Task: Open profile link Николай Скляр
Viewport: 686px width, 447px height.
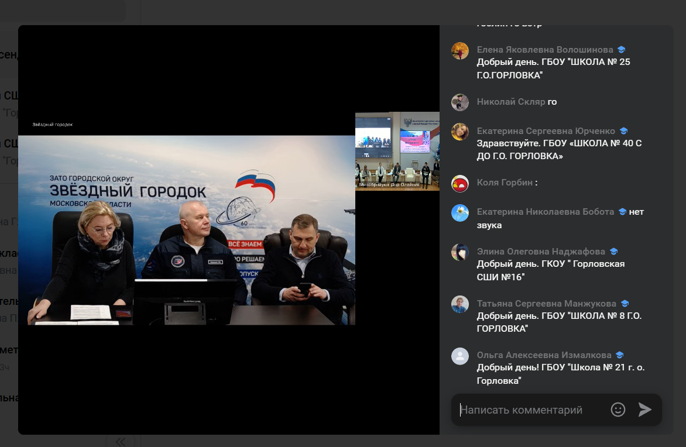Action: tap(510, 102)
